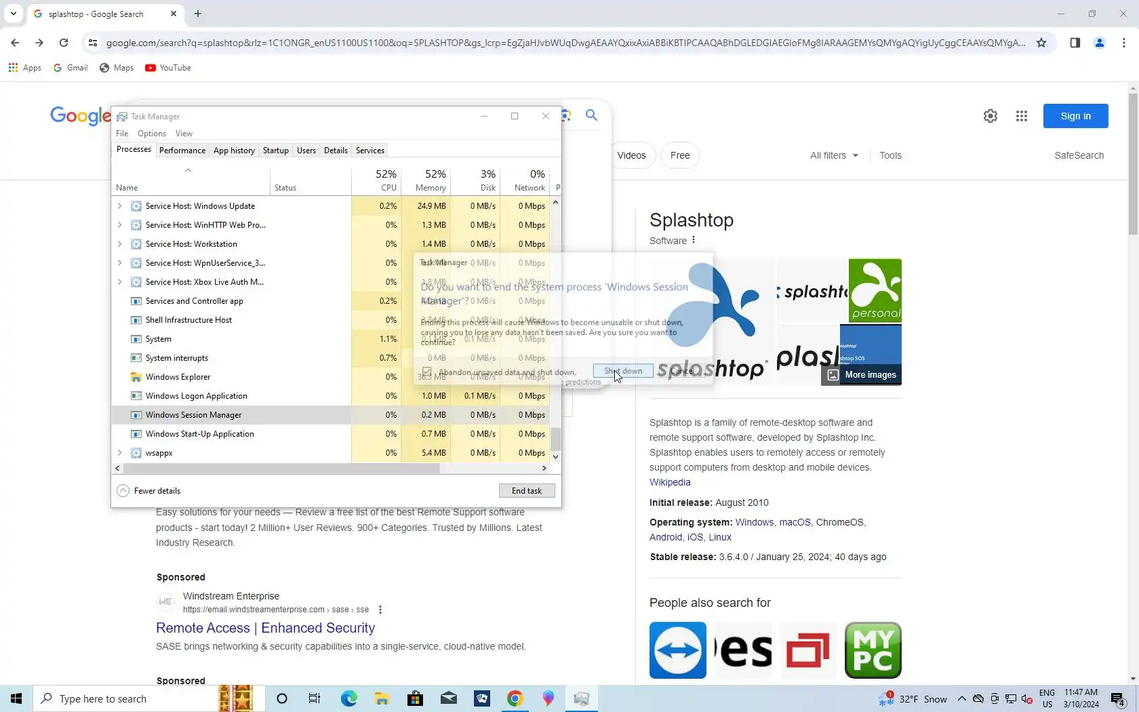Select the Windows Logon Application process
Screen dimensions: 1139x712
point(330,395)
